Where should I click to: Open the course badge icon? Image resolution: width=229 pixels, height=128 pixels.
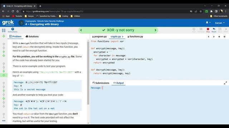coord(21,23)
